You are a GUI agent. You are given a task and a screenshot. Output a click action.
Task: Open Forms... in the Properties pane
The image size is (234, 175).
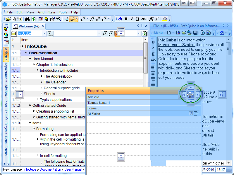pyautogui.click(x=93, y=108)
